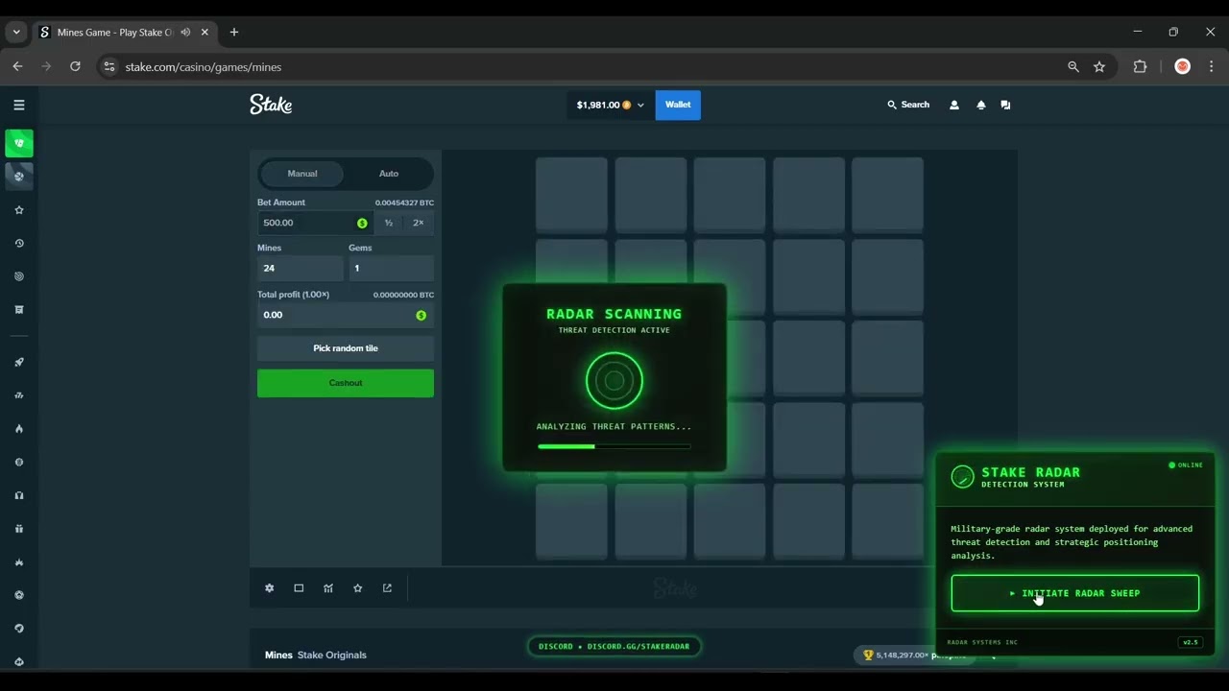Screen dimensions: 1229x691
Task: Open the Mines count dropdown
Action: click(300, 268)
